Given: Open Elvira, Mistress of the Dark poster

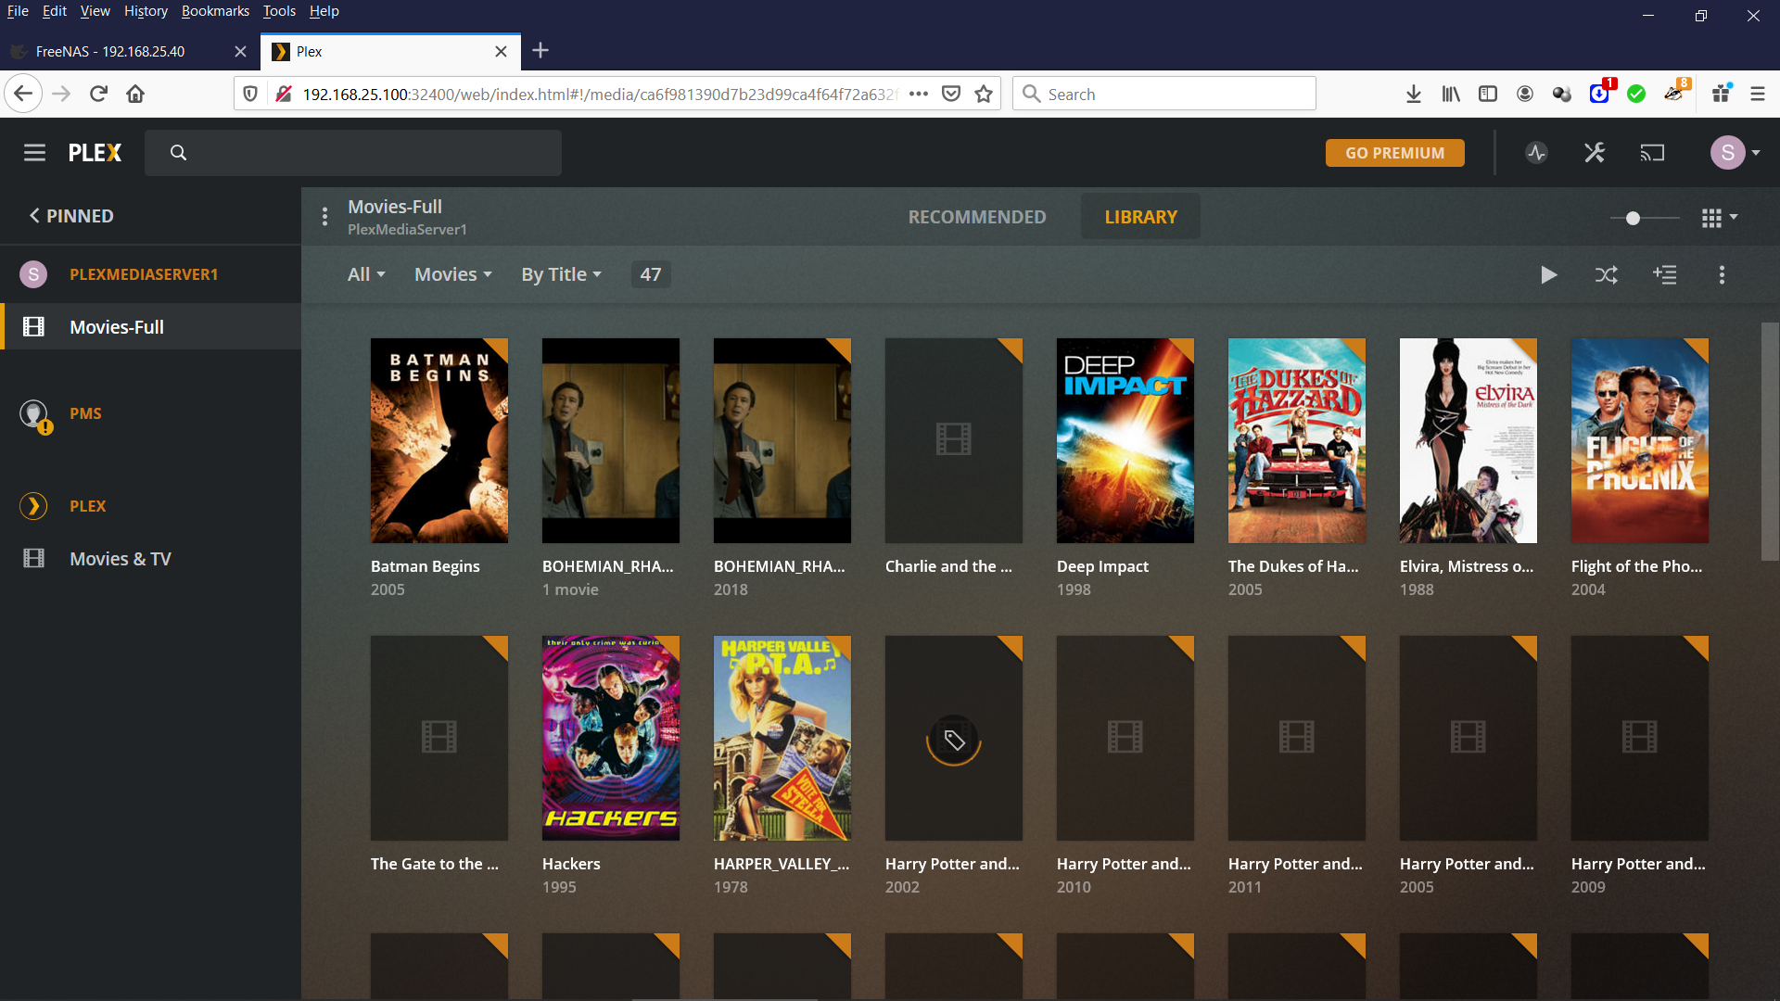Looking at the screenshot, I should pyautogui.click(x=1468, y=440).
